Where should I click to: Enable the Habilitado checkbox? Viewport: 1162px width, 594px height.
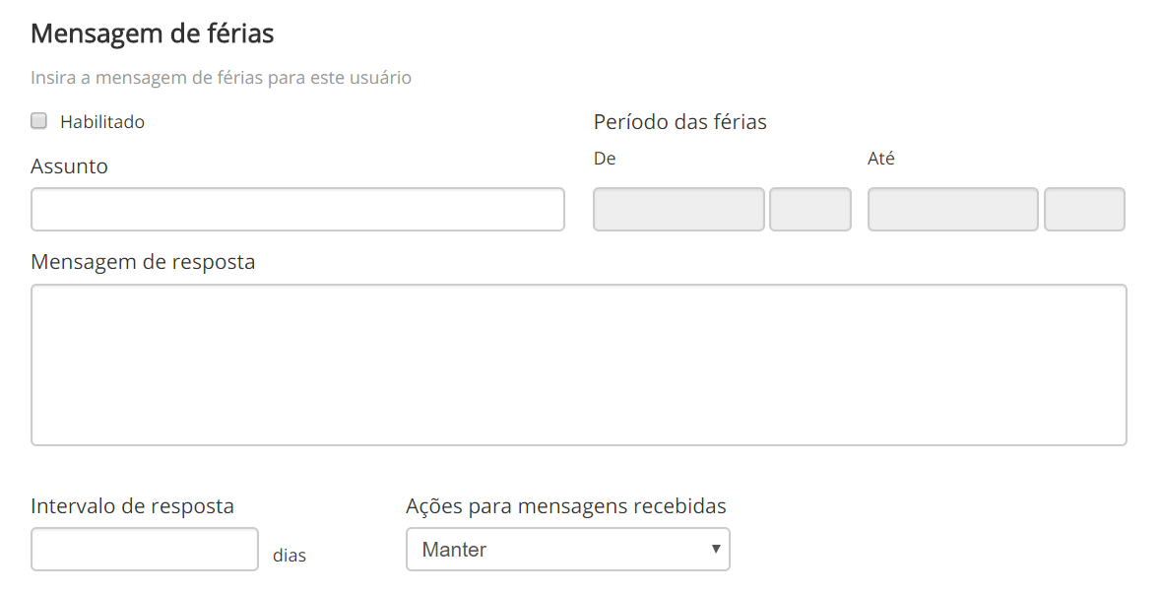39,121
